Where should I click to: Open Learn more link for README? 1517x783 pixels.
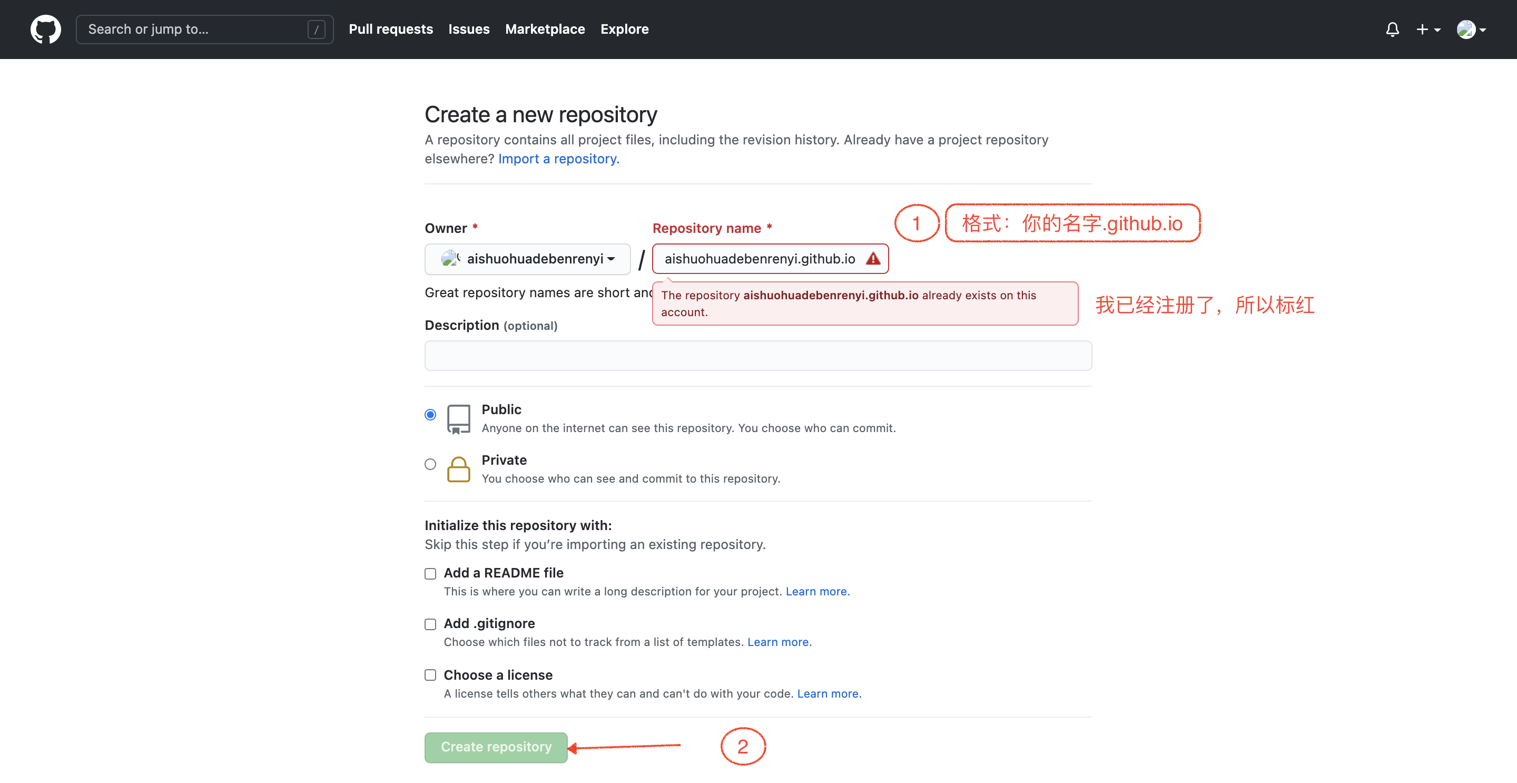817,591
